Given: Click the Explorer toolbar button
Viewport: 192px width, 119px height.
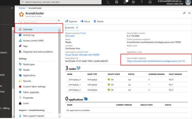Looking at the screenshot, I should point(71,21).
